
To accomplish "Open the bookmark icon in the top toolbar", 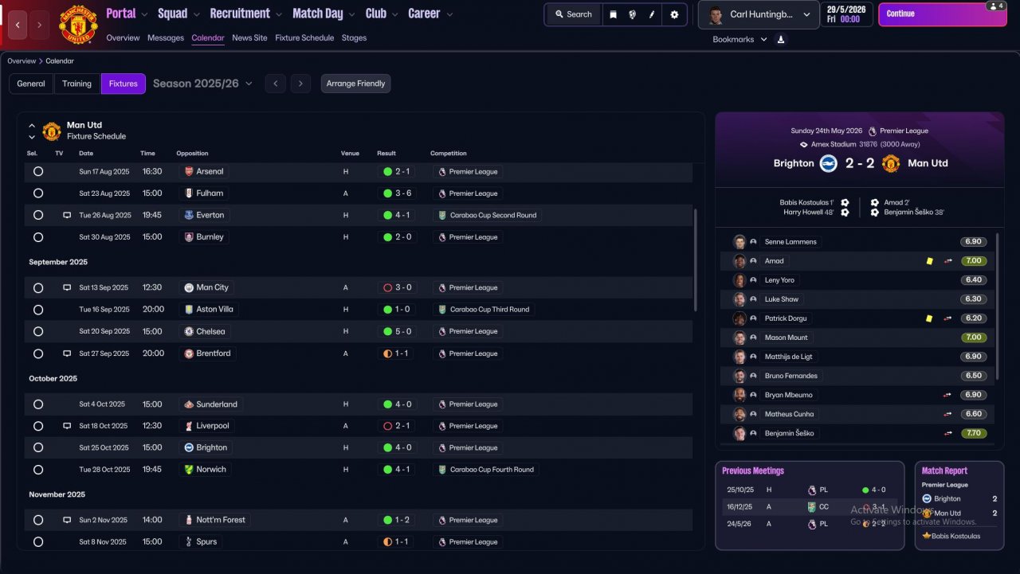I will pos(613,14).
